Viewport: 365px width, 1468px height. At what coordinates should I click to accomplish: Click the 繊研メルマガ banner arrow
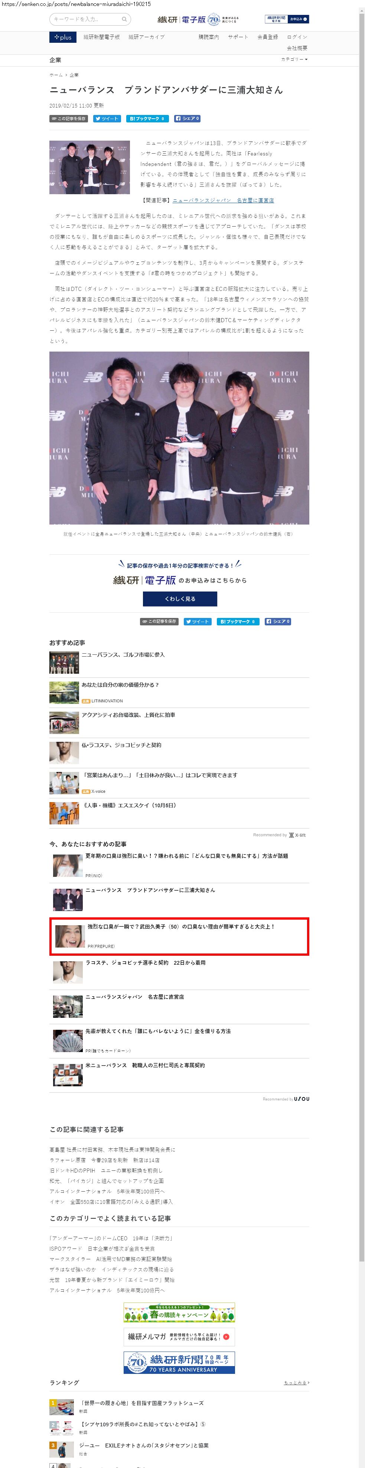226,1336
